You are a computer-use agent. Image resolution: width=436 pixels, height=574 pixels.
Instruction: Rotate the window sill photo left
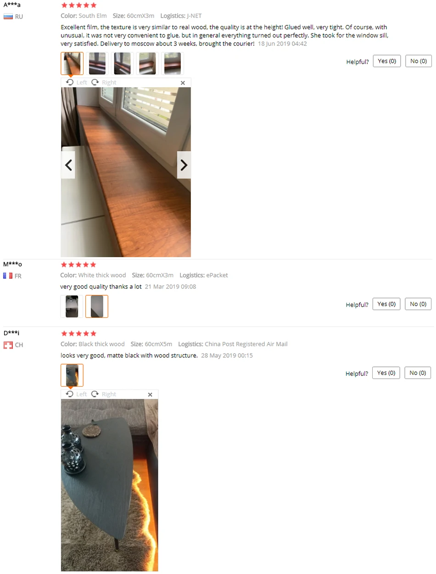pyautogui.click(x=76, y=83)
